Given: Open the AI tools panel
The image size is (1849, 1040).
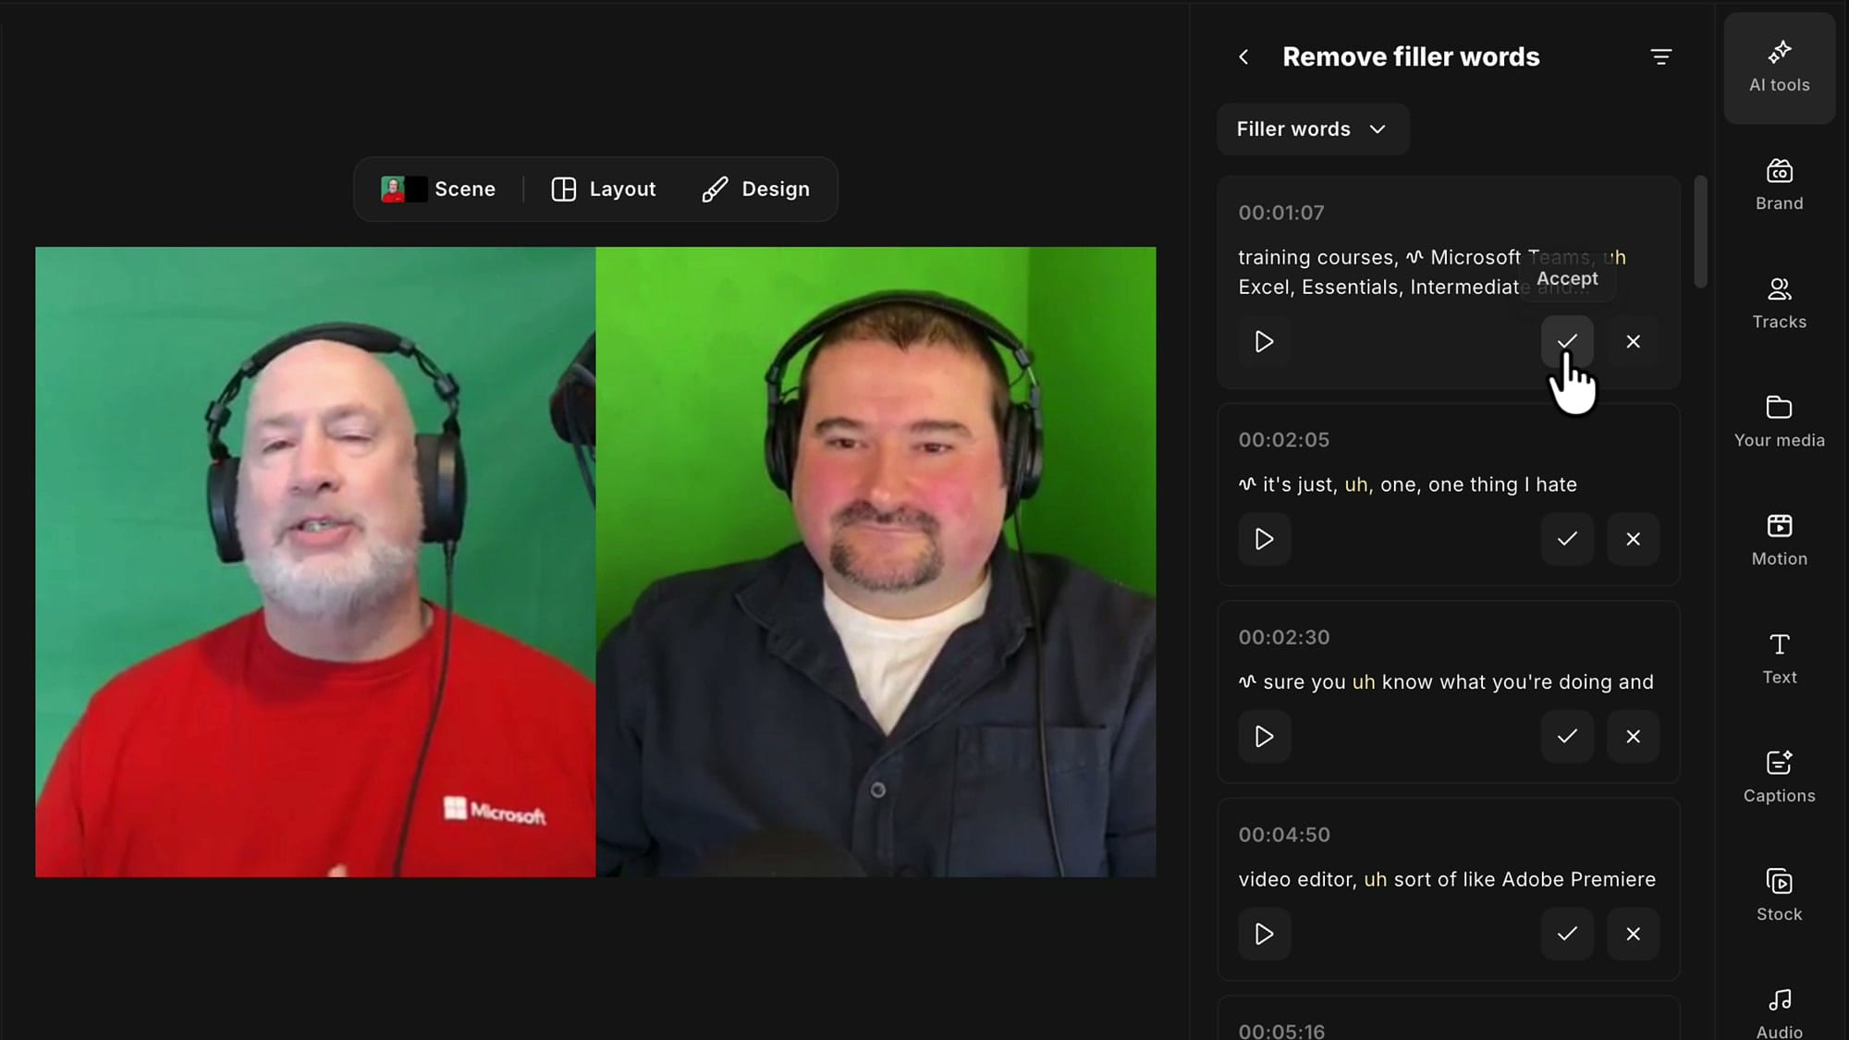Looking at the screenshot, I should click(1779, 67).
